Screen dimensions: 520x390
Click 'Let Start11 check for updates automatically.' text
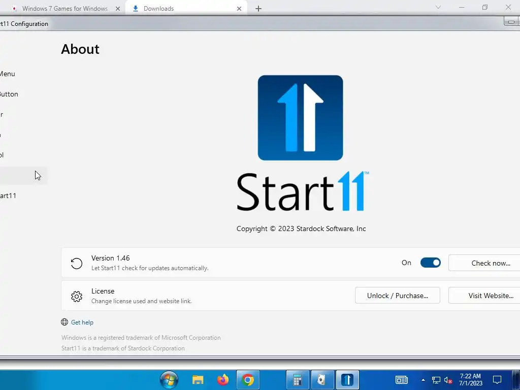click(150, 268)
